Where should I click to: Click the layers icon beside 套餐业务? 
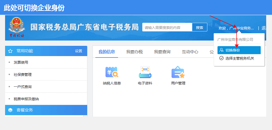click(x=11, y=110)
